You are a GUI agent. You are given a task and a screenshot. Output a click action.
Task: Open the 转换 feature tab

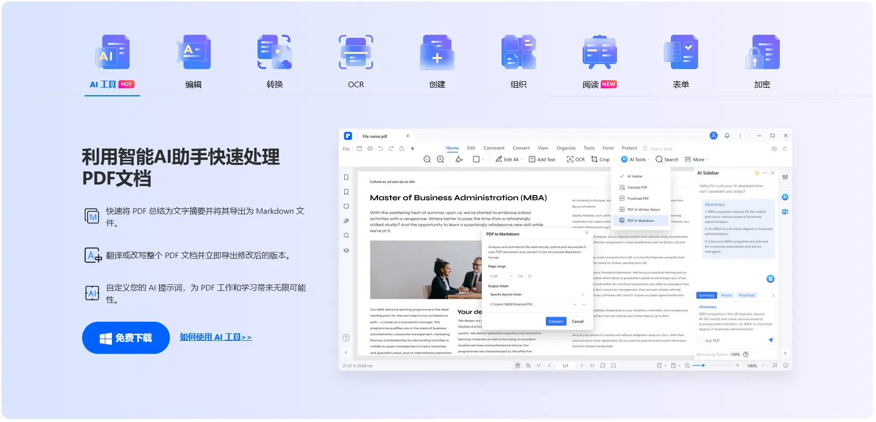pos(275,63)
